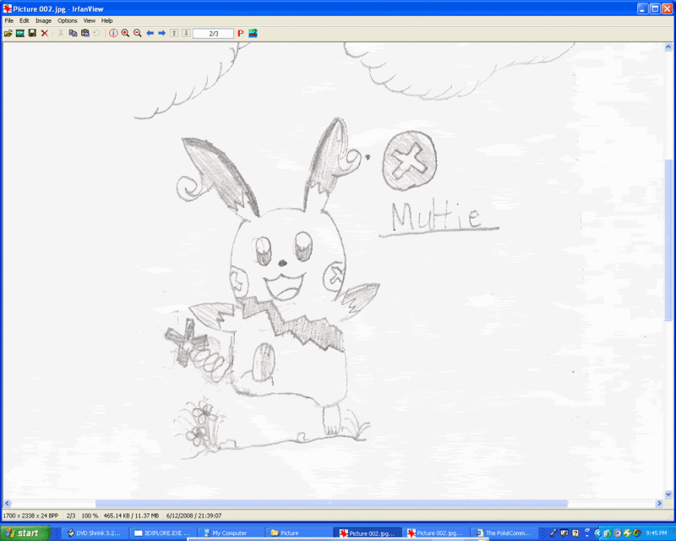Click the horizontal scrollbar thumb
Screen dimensions: 676x541
(331, 503)
